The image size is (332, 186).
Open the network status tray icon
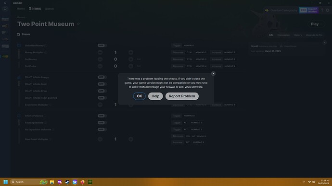(309, 182)
